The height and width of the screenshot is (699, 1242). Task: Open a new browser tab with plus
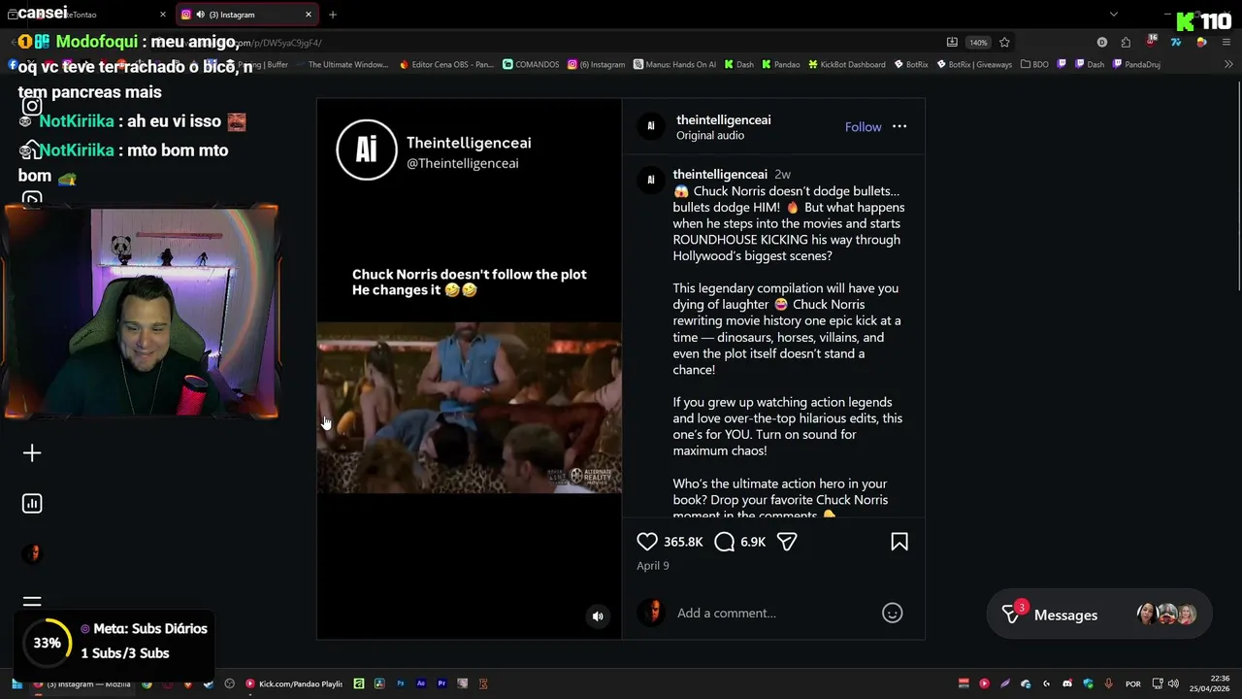(333, 15)
